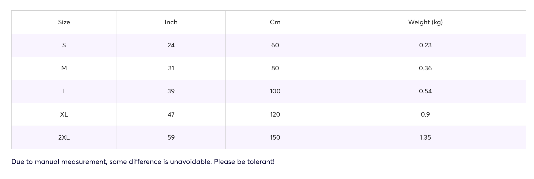Click the 0.54 weight cell
Image resolution: width=534 pixels, height=179 pixels.
(x=425, y=91)
